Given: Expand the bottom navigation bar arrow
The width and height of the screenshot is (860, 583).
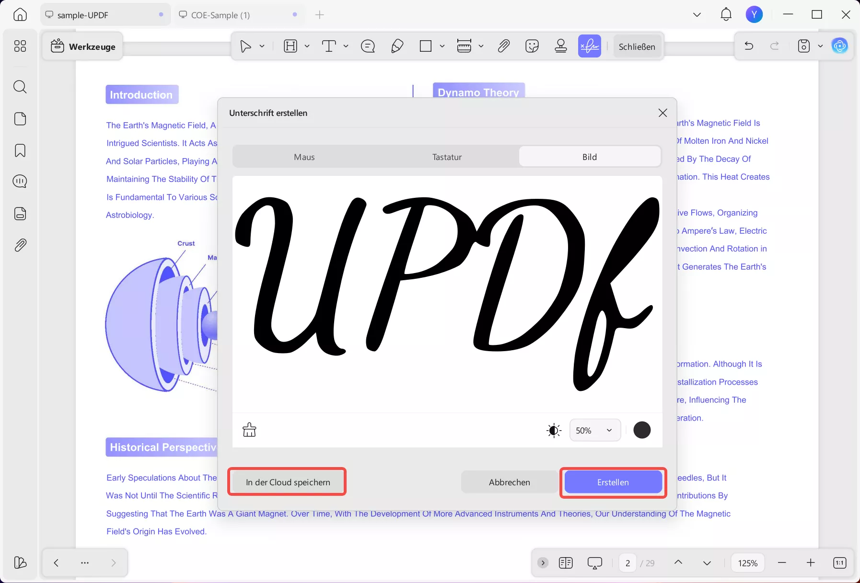Looking at the screenshot, I should [543, 563].
